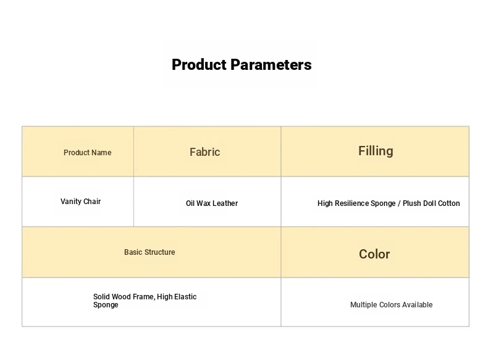Click the word "Available" under Color
This screenshot has height=342, width=488.
coord(418,305)
